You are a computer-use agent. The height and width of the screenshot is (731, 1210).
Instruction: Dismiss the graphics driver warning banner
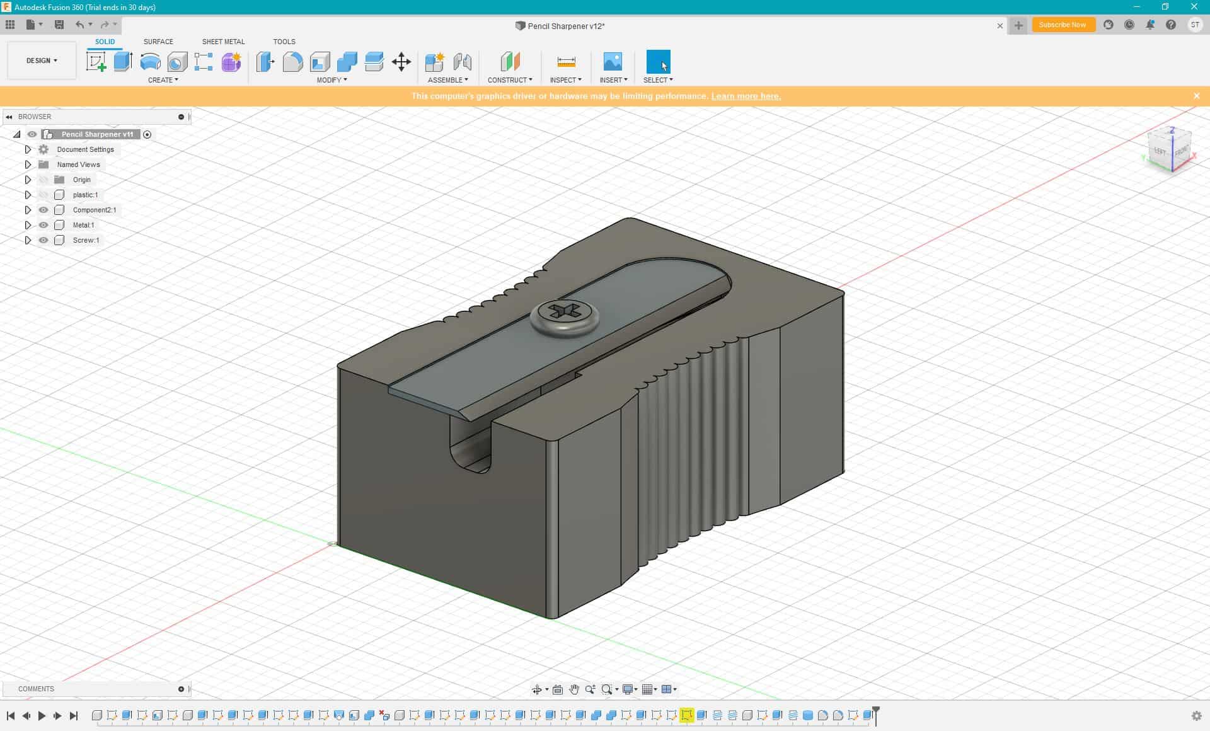(1196, 96)
